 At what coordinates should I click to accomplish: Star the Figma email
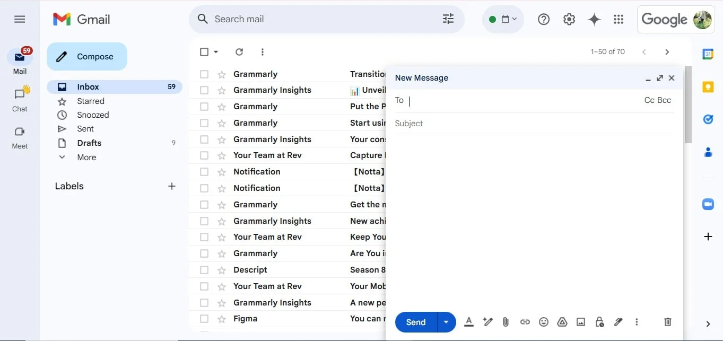[222, 319]
